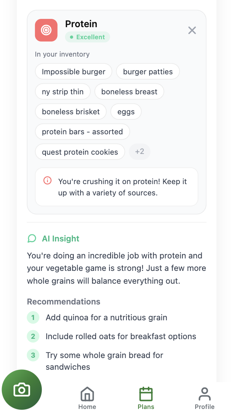Click the Protein category icon

point(46,30)
